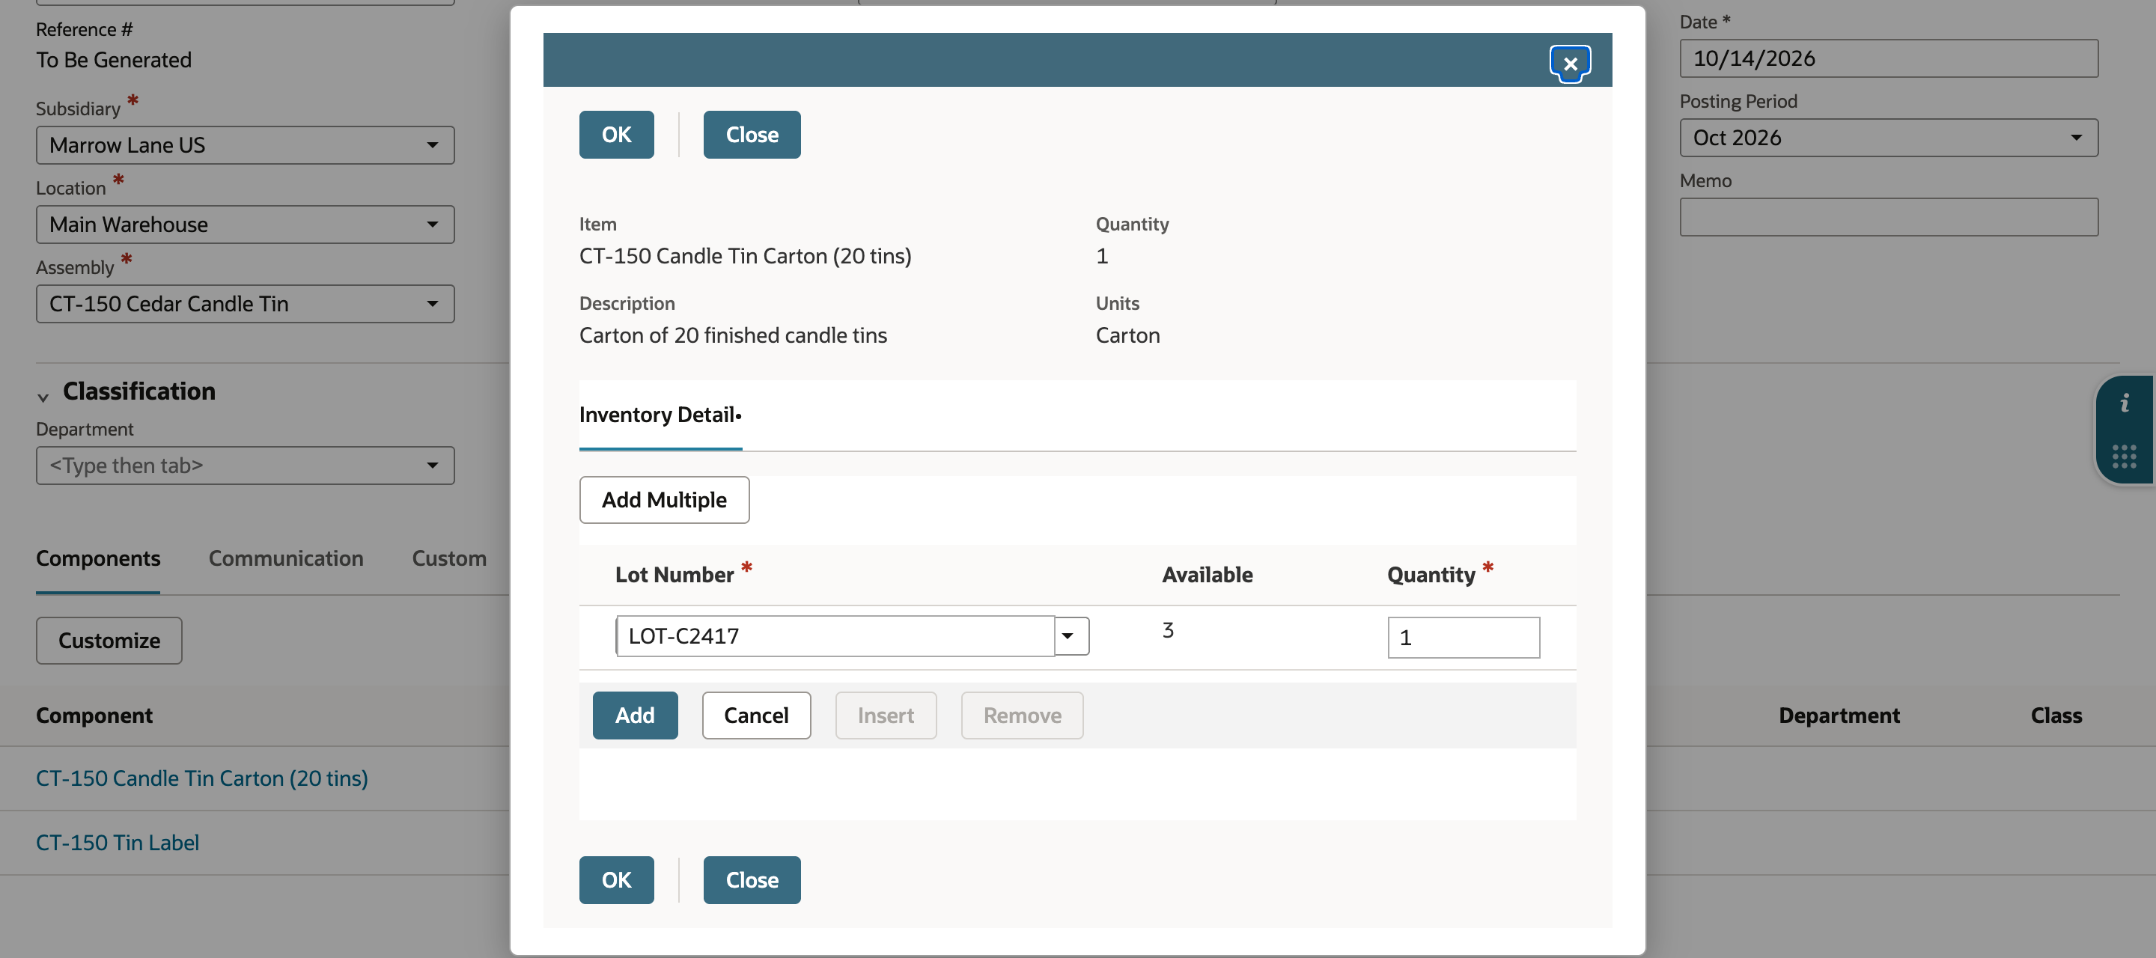Viewport: 2156px width, 958px height.
Task: Switch to the Communication tab
Action: coord(286,559)
